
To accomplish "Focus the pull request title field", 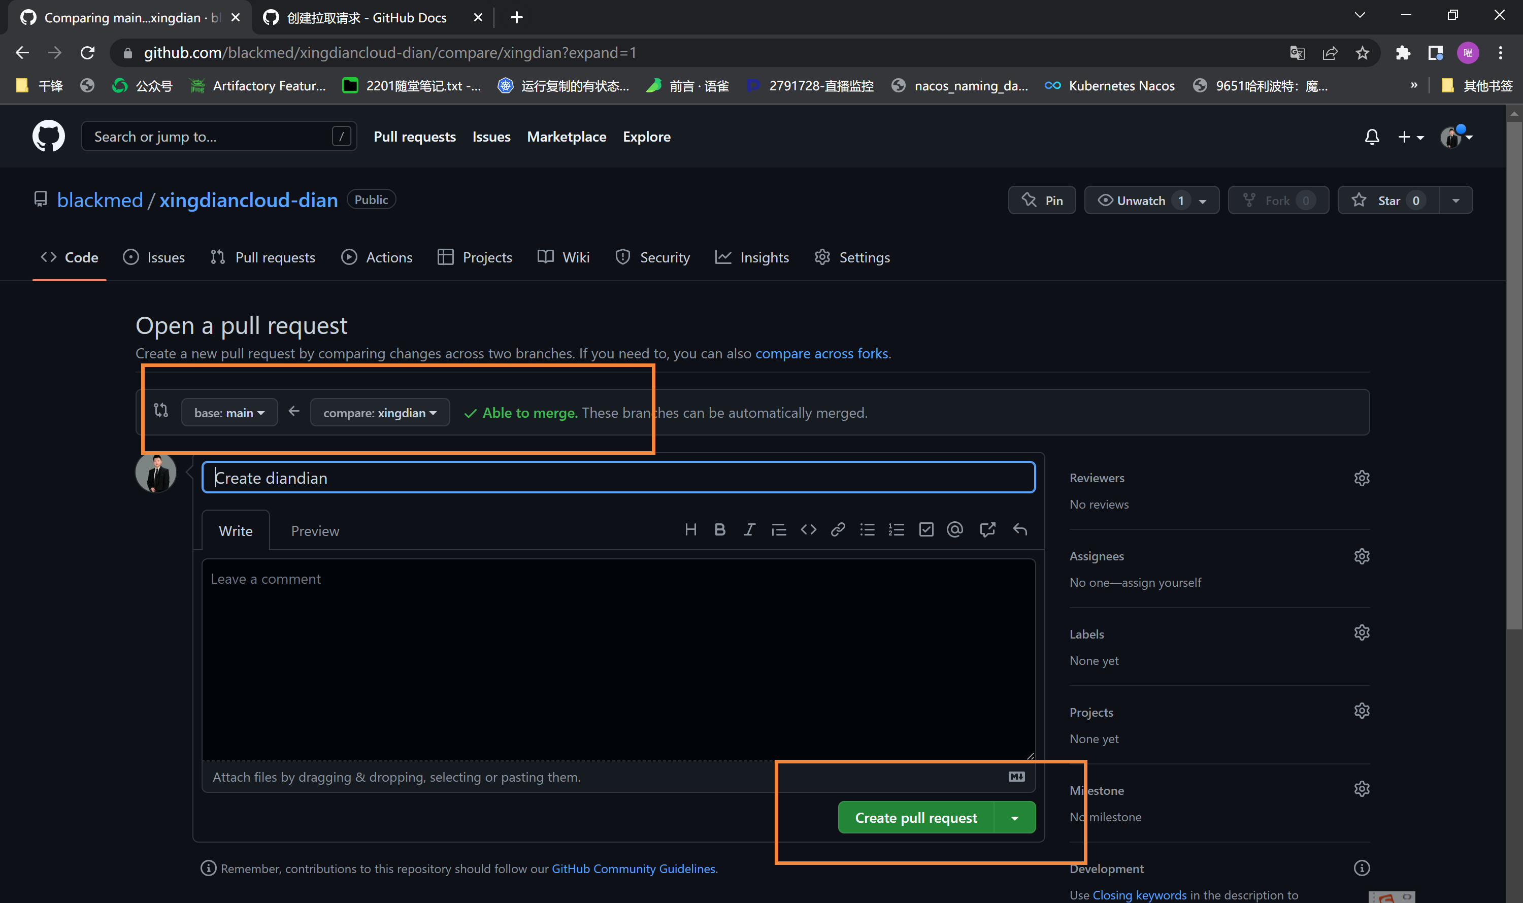I will 618,478.
